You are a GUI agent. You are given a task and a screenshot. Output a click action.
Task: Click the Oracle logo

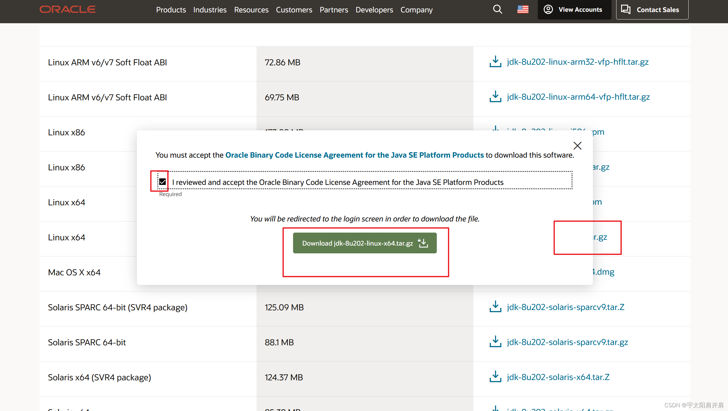tap(68, 10)
